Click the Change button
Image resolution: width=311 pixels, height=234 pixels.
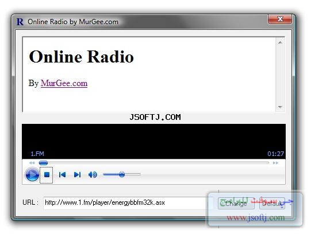[x=236, y=204]
